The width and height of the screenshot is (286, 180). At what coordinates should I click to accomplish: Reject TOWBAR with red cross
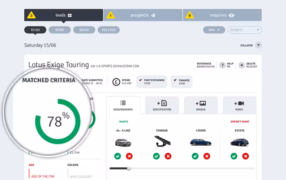tap(168, 156)
